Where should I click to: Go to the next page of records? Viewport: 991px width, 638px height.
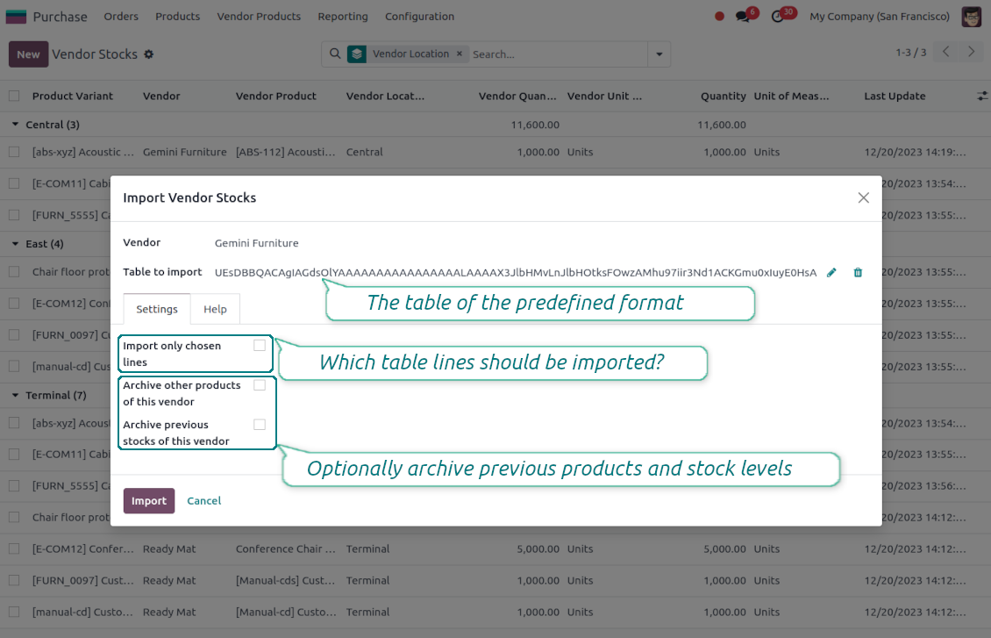click(972, 52)
